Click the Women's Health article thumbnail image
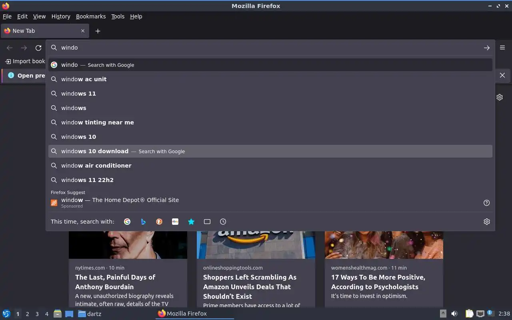The height and width of the screenshot is (320, 512). [384, 245]
